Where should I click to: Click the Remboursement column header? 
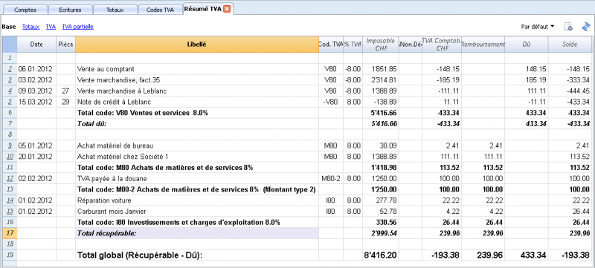click(x=483, y=45)
